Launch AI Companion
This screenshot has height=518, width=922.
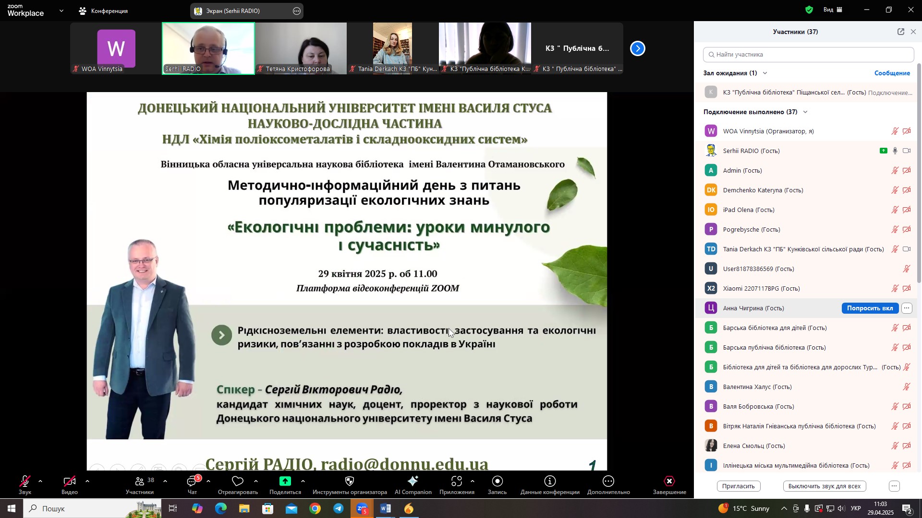pyautogui.click(x=413, y=485)
